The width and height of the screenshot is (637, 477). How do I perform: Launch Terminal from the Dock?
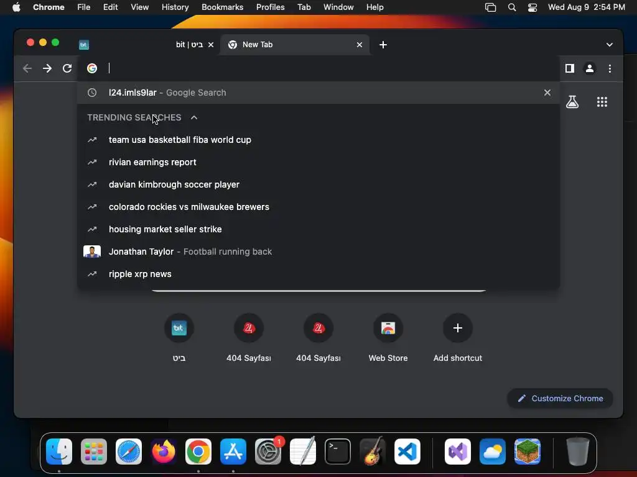point(338,452)
